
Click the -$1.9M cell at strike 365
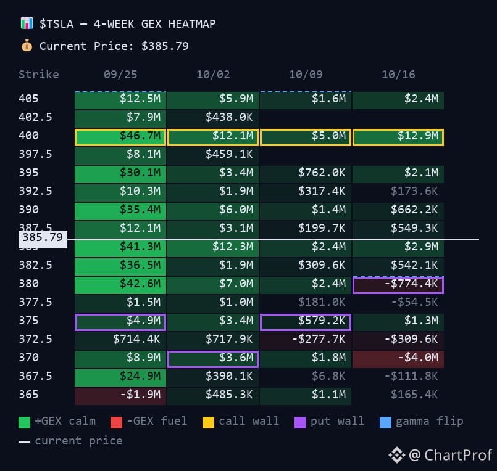click(120, 396)
